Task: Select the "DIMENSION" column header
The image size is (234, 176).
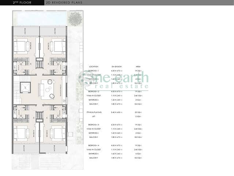Action: (x=117, y=67)
